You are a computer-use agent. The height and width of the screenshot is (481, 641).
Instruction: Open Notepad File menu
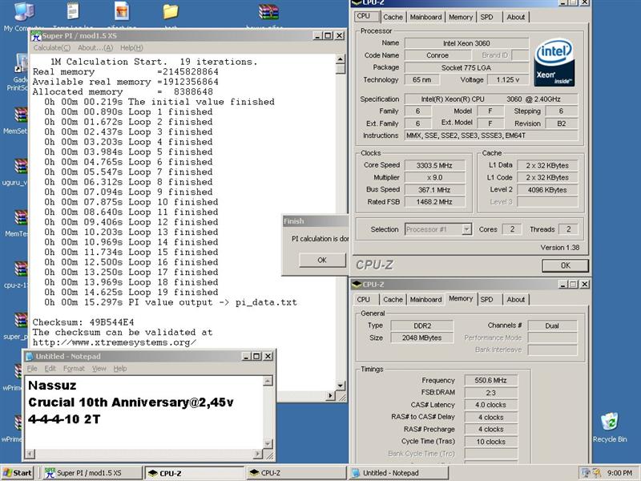[32, 369]
